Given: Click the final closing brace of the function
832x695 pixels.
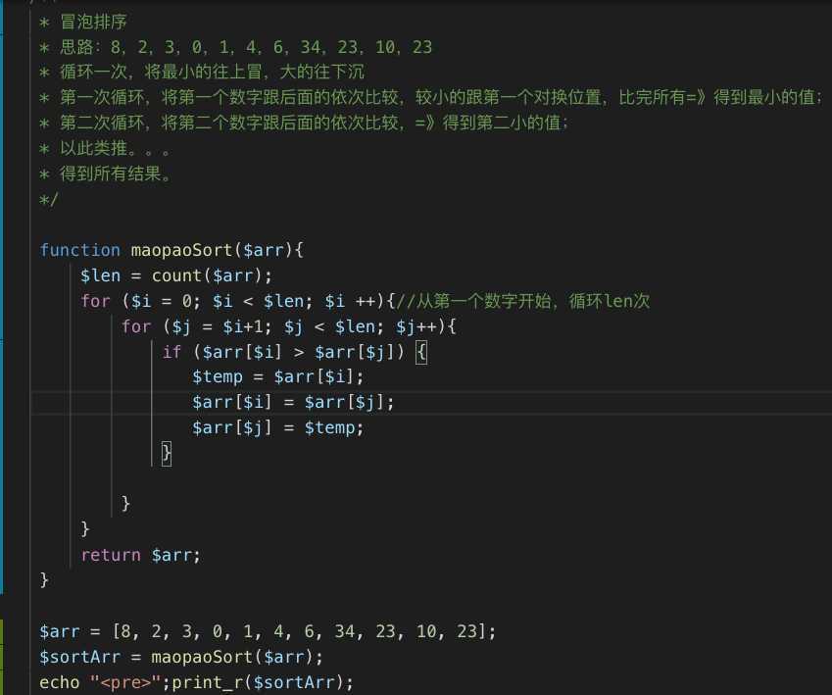Looking at the screenshot, I should (x=44, y=579).
